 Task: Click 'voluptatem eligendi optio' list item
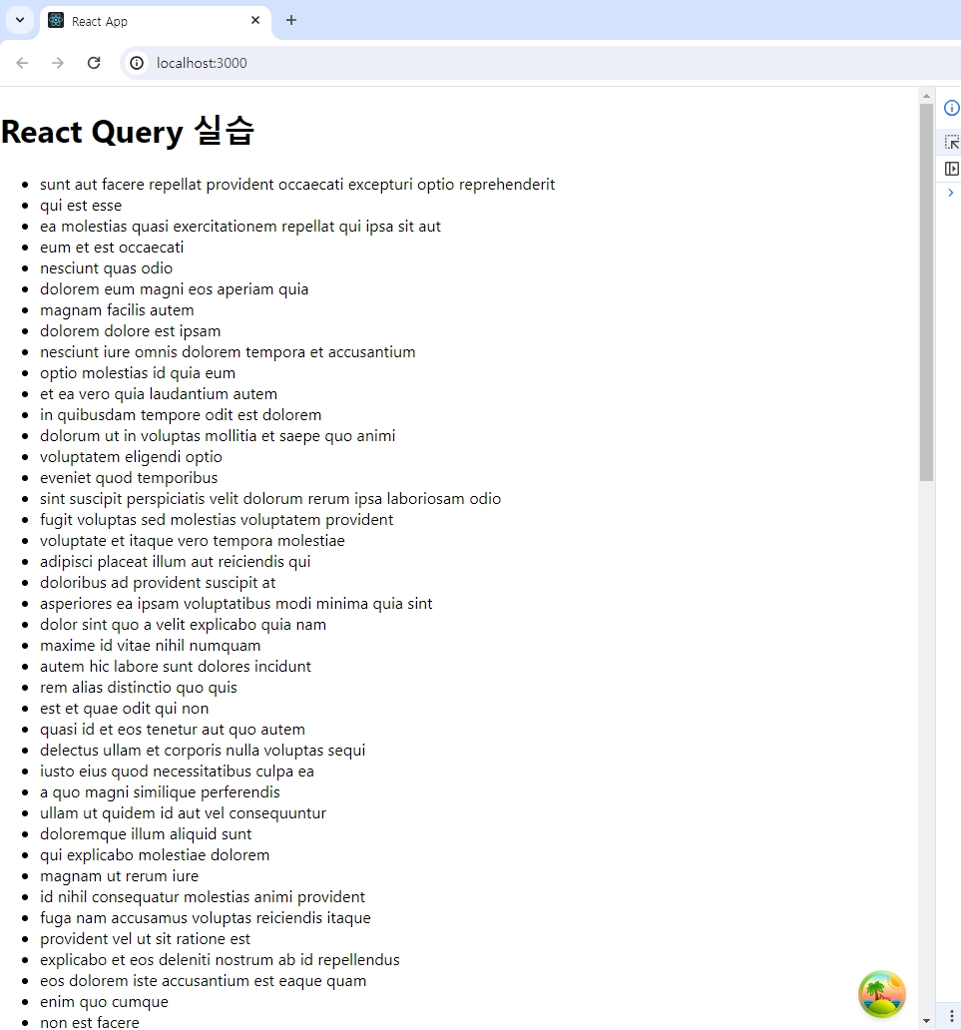132,457
